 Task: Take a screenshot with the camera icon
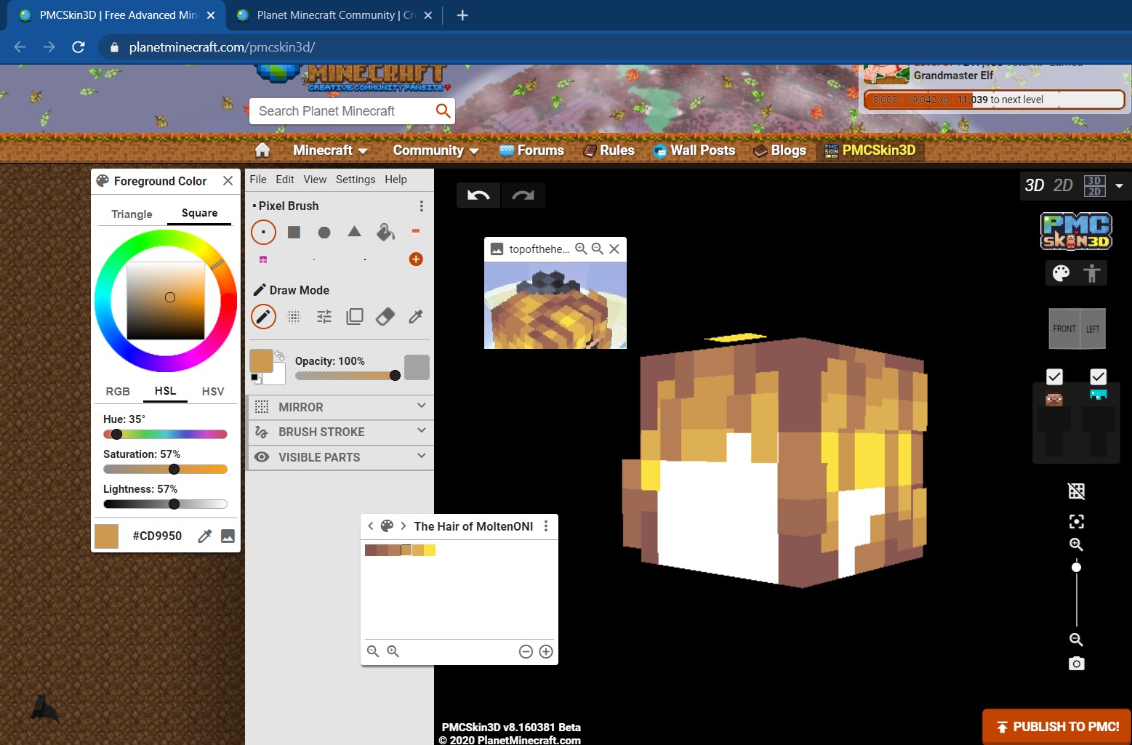coord(1077,664)
